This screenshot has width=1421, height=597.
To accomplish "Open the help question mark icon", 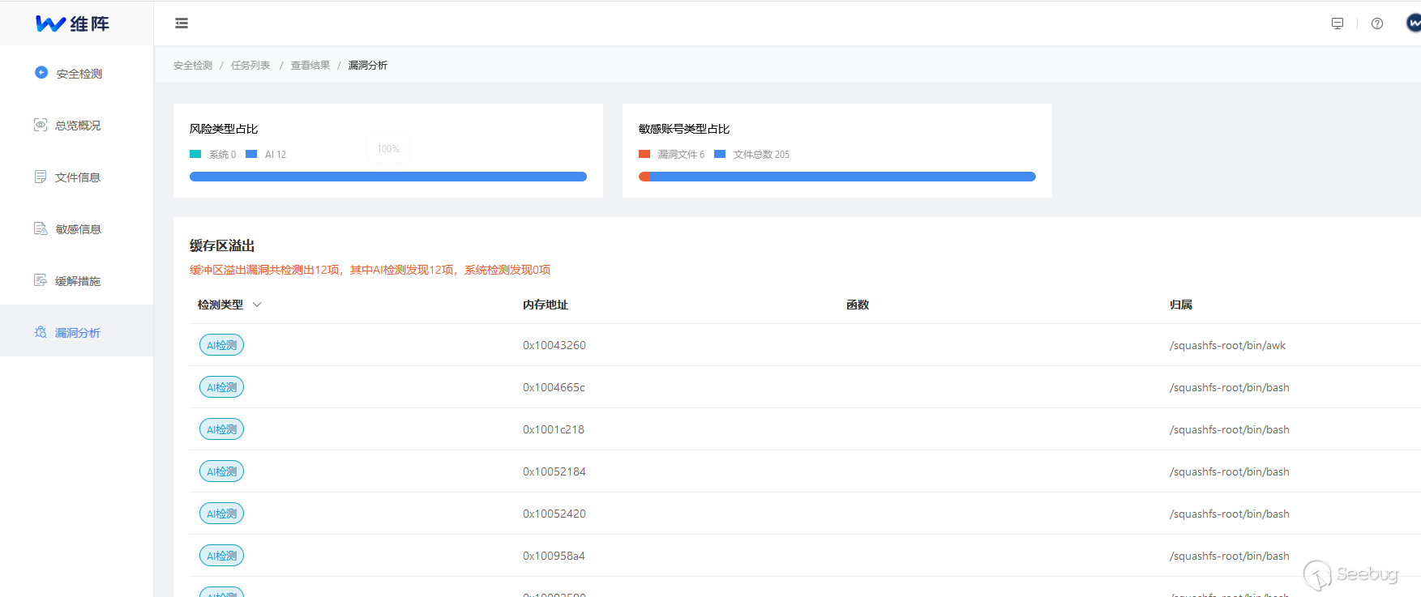I will (1376, 23).
